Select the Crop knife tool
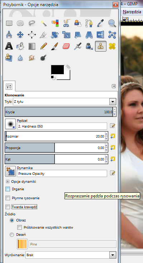The height and width of the screenshot is (263, 143). coord(43,35)
